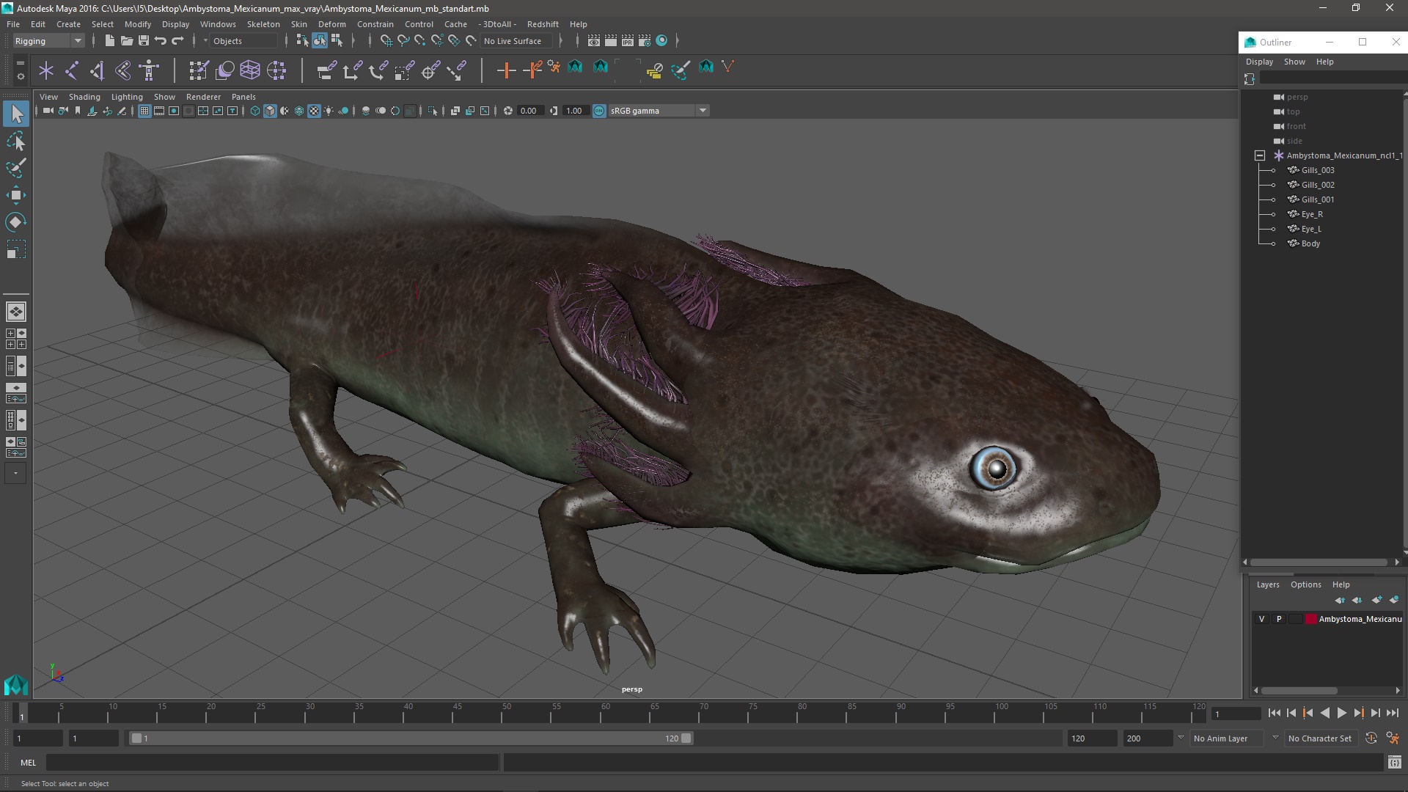Click the red layer color swatch
Image resolution: width=1408 pixels, height=792 pixels.
point(1310,619)
